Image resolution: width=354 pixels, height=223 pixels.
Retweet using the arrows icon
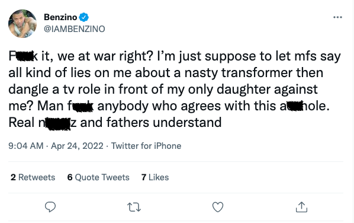click(x=134, y=207)
